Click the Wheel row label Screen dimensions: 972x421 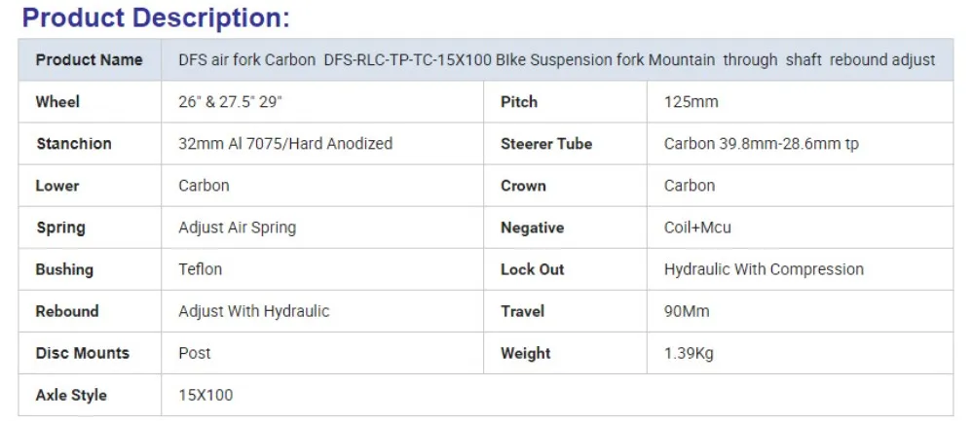pyautogui.click(x=57, y=102)
